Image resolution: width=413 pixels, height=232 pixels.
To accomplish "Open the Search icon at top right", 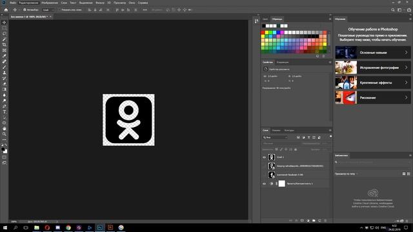I will tap(393, 10).
